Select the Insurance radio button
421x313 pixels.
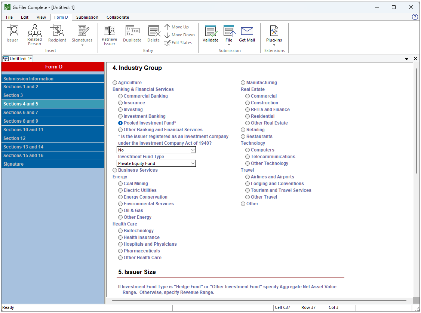(x=120, y=103)
